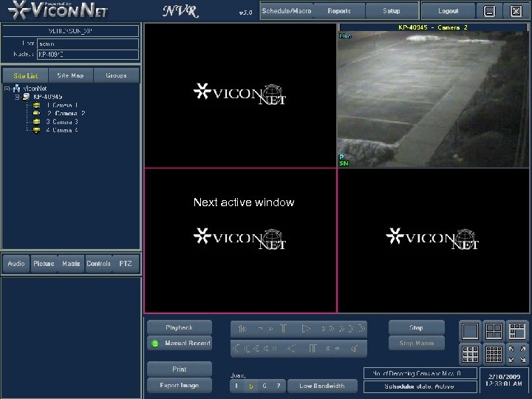This screenshot has width=532, height=399.
Task: Toggle Manual Record
Action: (180, 343)
